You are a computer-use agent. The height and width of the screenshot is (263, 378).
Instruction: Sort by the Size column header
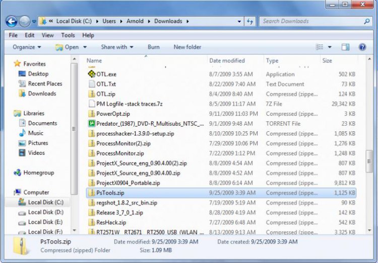[x=327, y=61]
